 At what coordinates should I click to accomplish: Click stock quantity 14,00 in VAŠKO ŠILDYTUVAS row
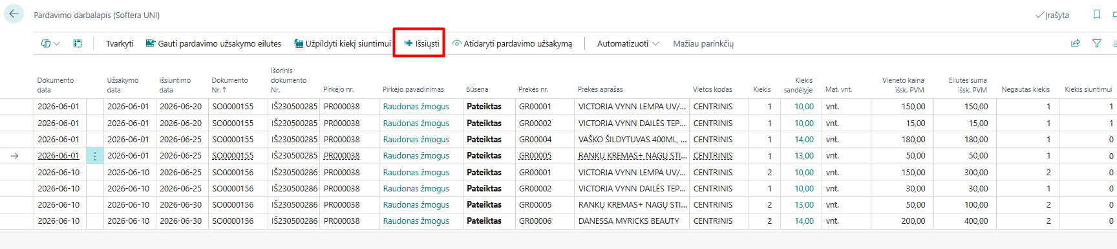pyautogui.click(x=804, y=140)
